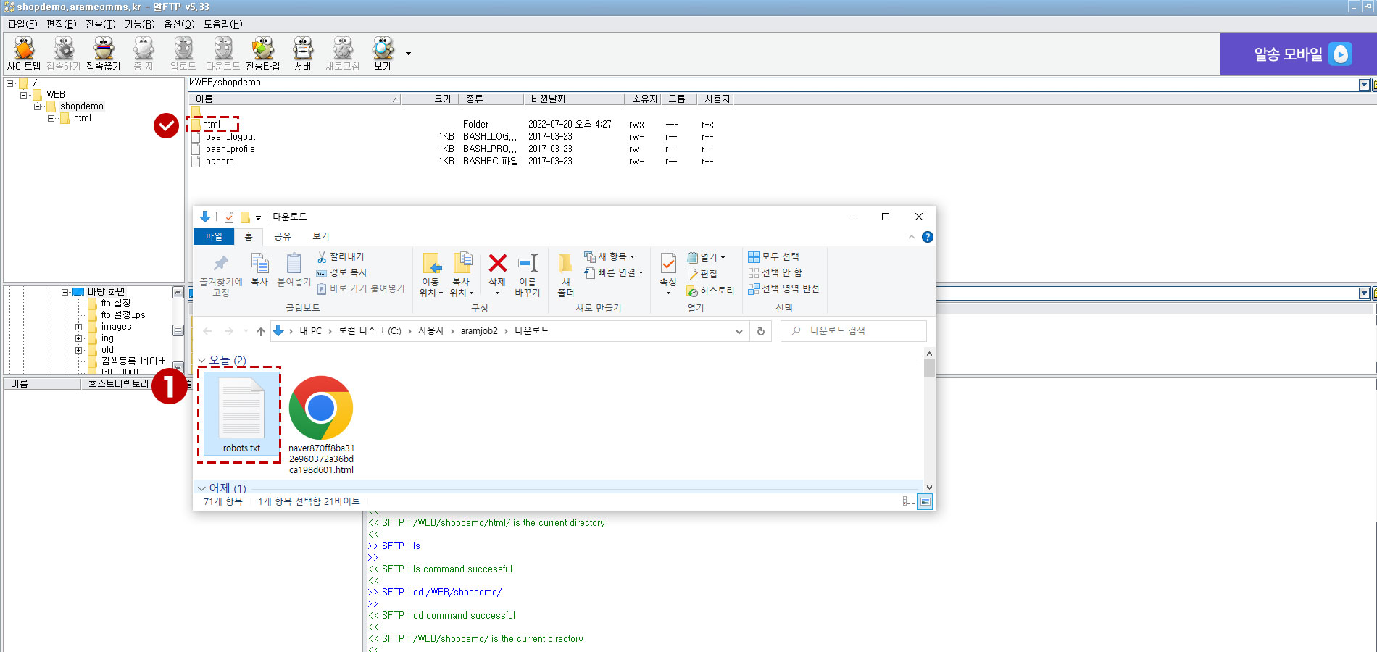Collapse the WEB folder in remote tree

(24, 95)
